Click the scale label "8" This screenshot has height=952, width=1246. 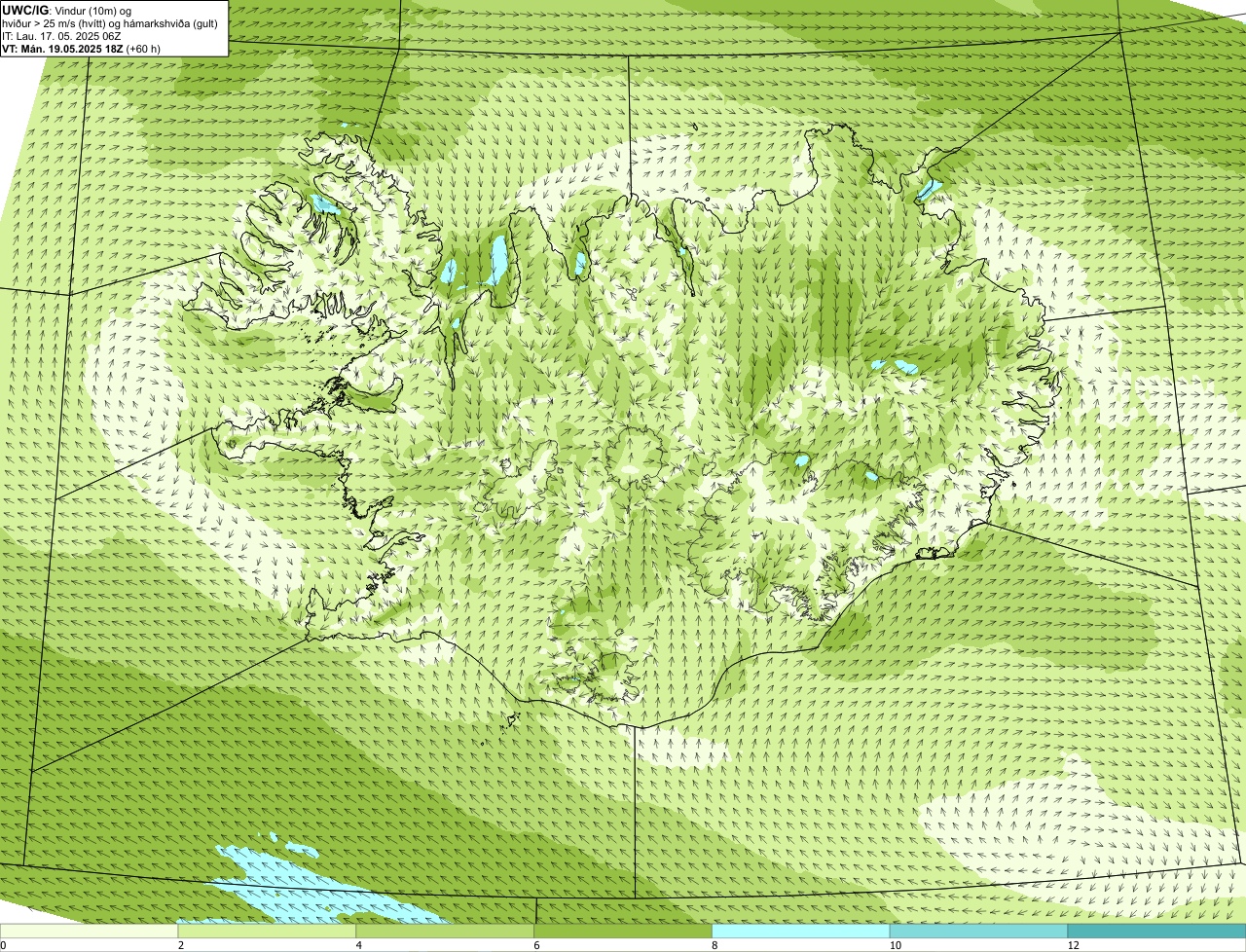(x=715, y=945)
